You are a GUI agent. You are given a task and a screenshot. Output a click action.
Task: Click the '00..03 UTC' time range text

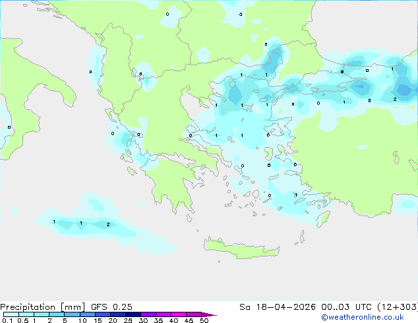tap(346, 307)
